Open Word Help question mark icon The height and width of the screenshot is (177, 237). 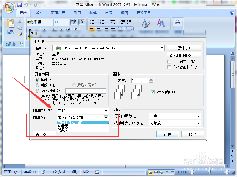coord(232,13)
